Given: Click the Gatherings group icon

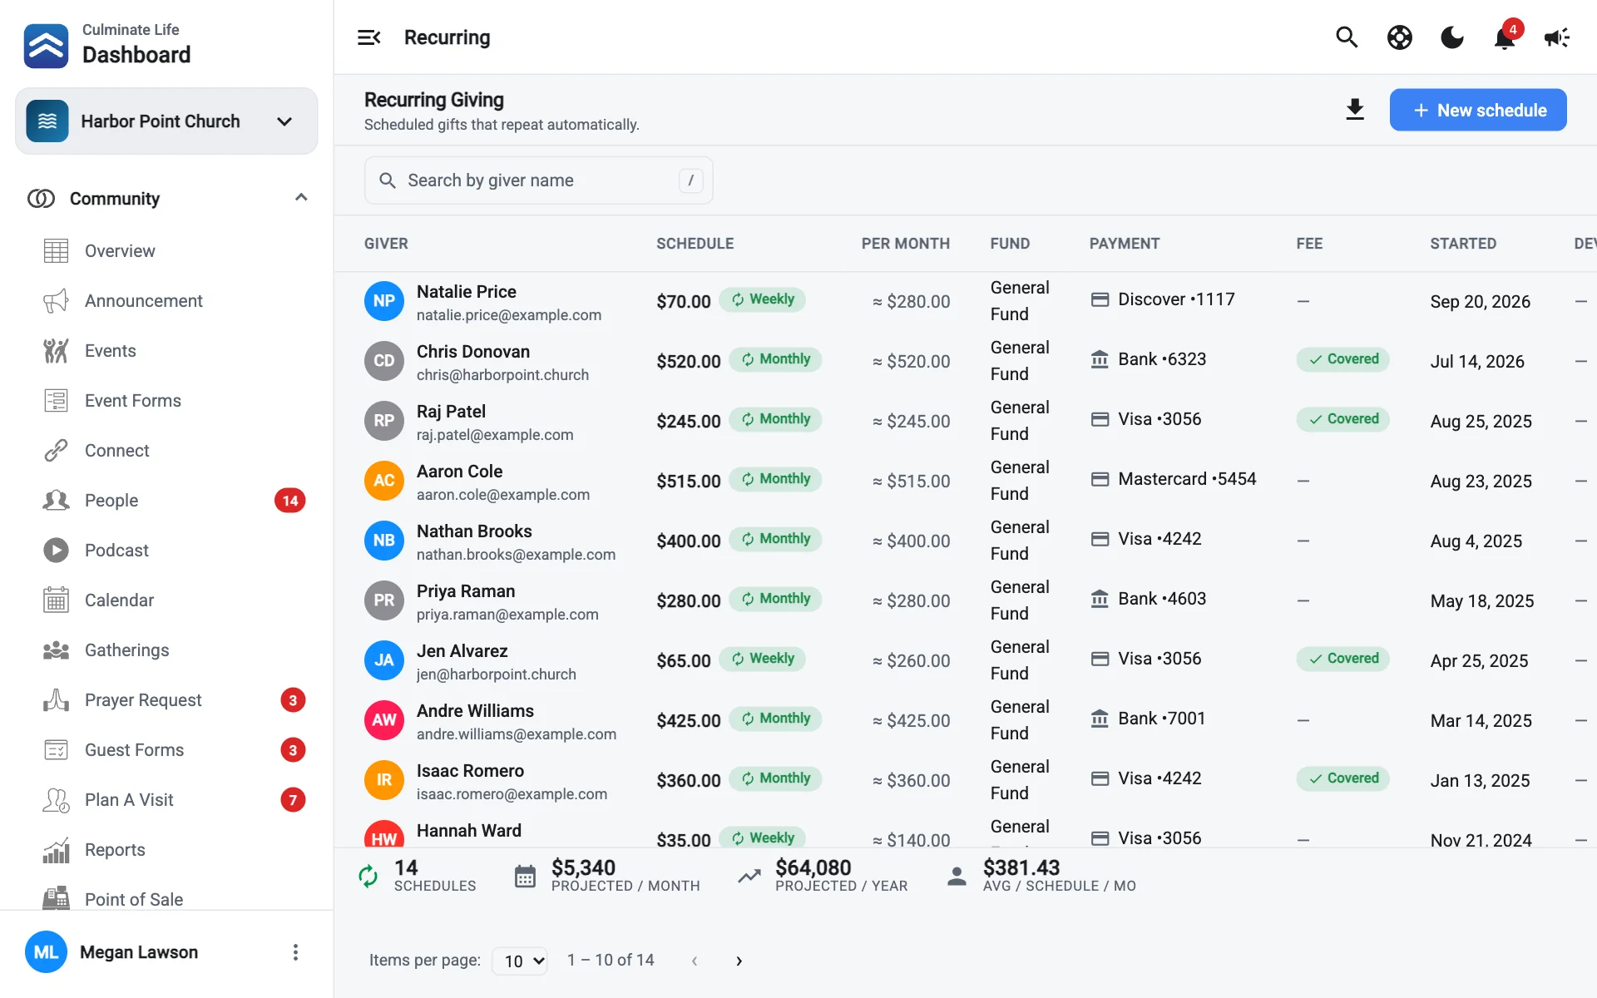Looking at the screenshot, I should pyautogui.click(x=56, y=650).
